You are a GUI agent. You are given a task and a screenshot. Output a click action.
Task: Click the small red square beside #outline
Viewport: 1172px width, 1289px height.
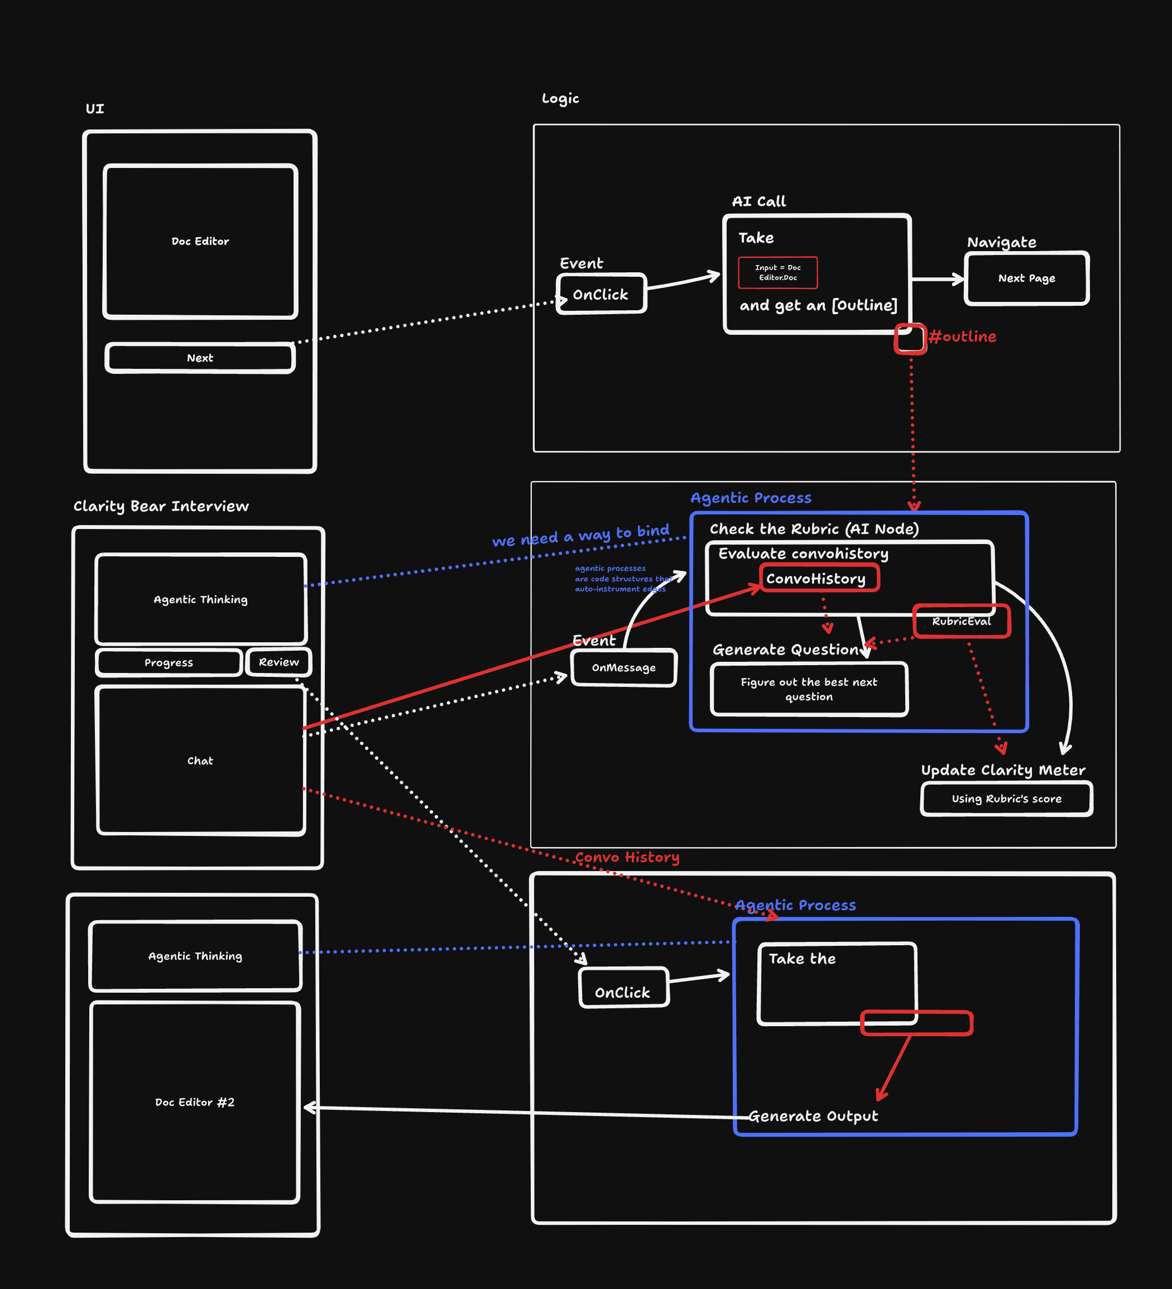[x=910, y=338]
